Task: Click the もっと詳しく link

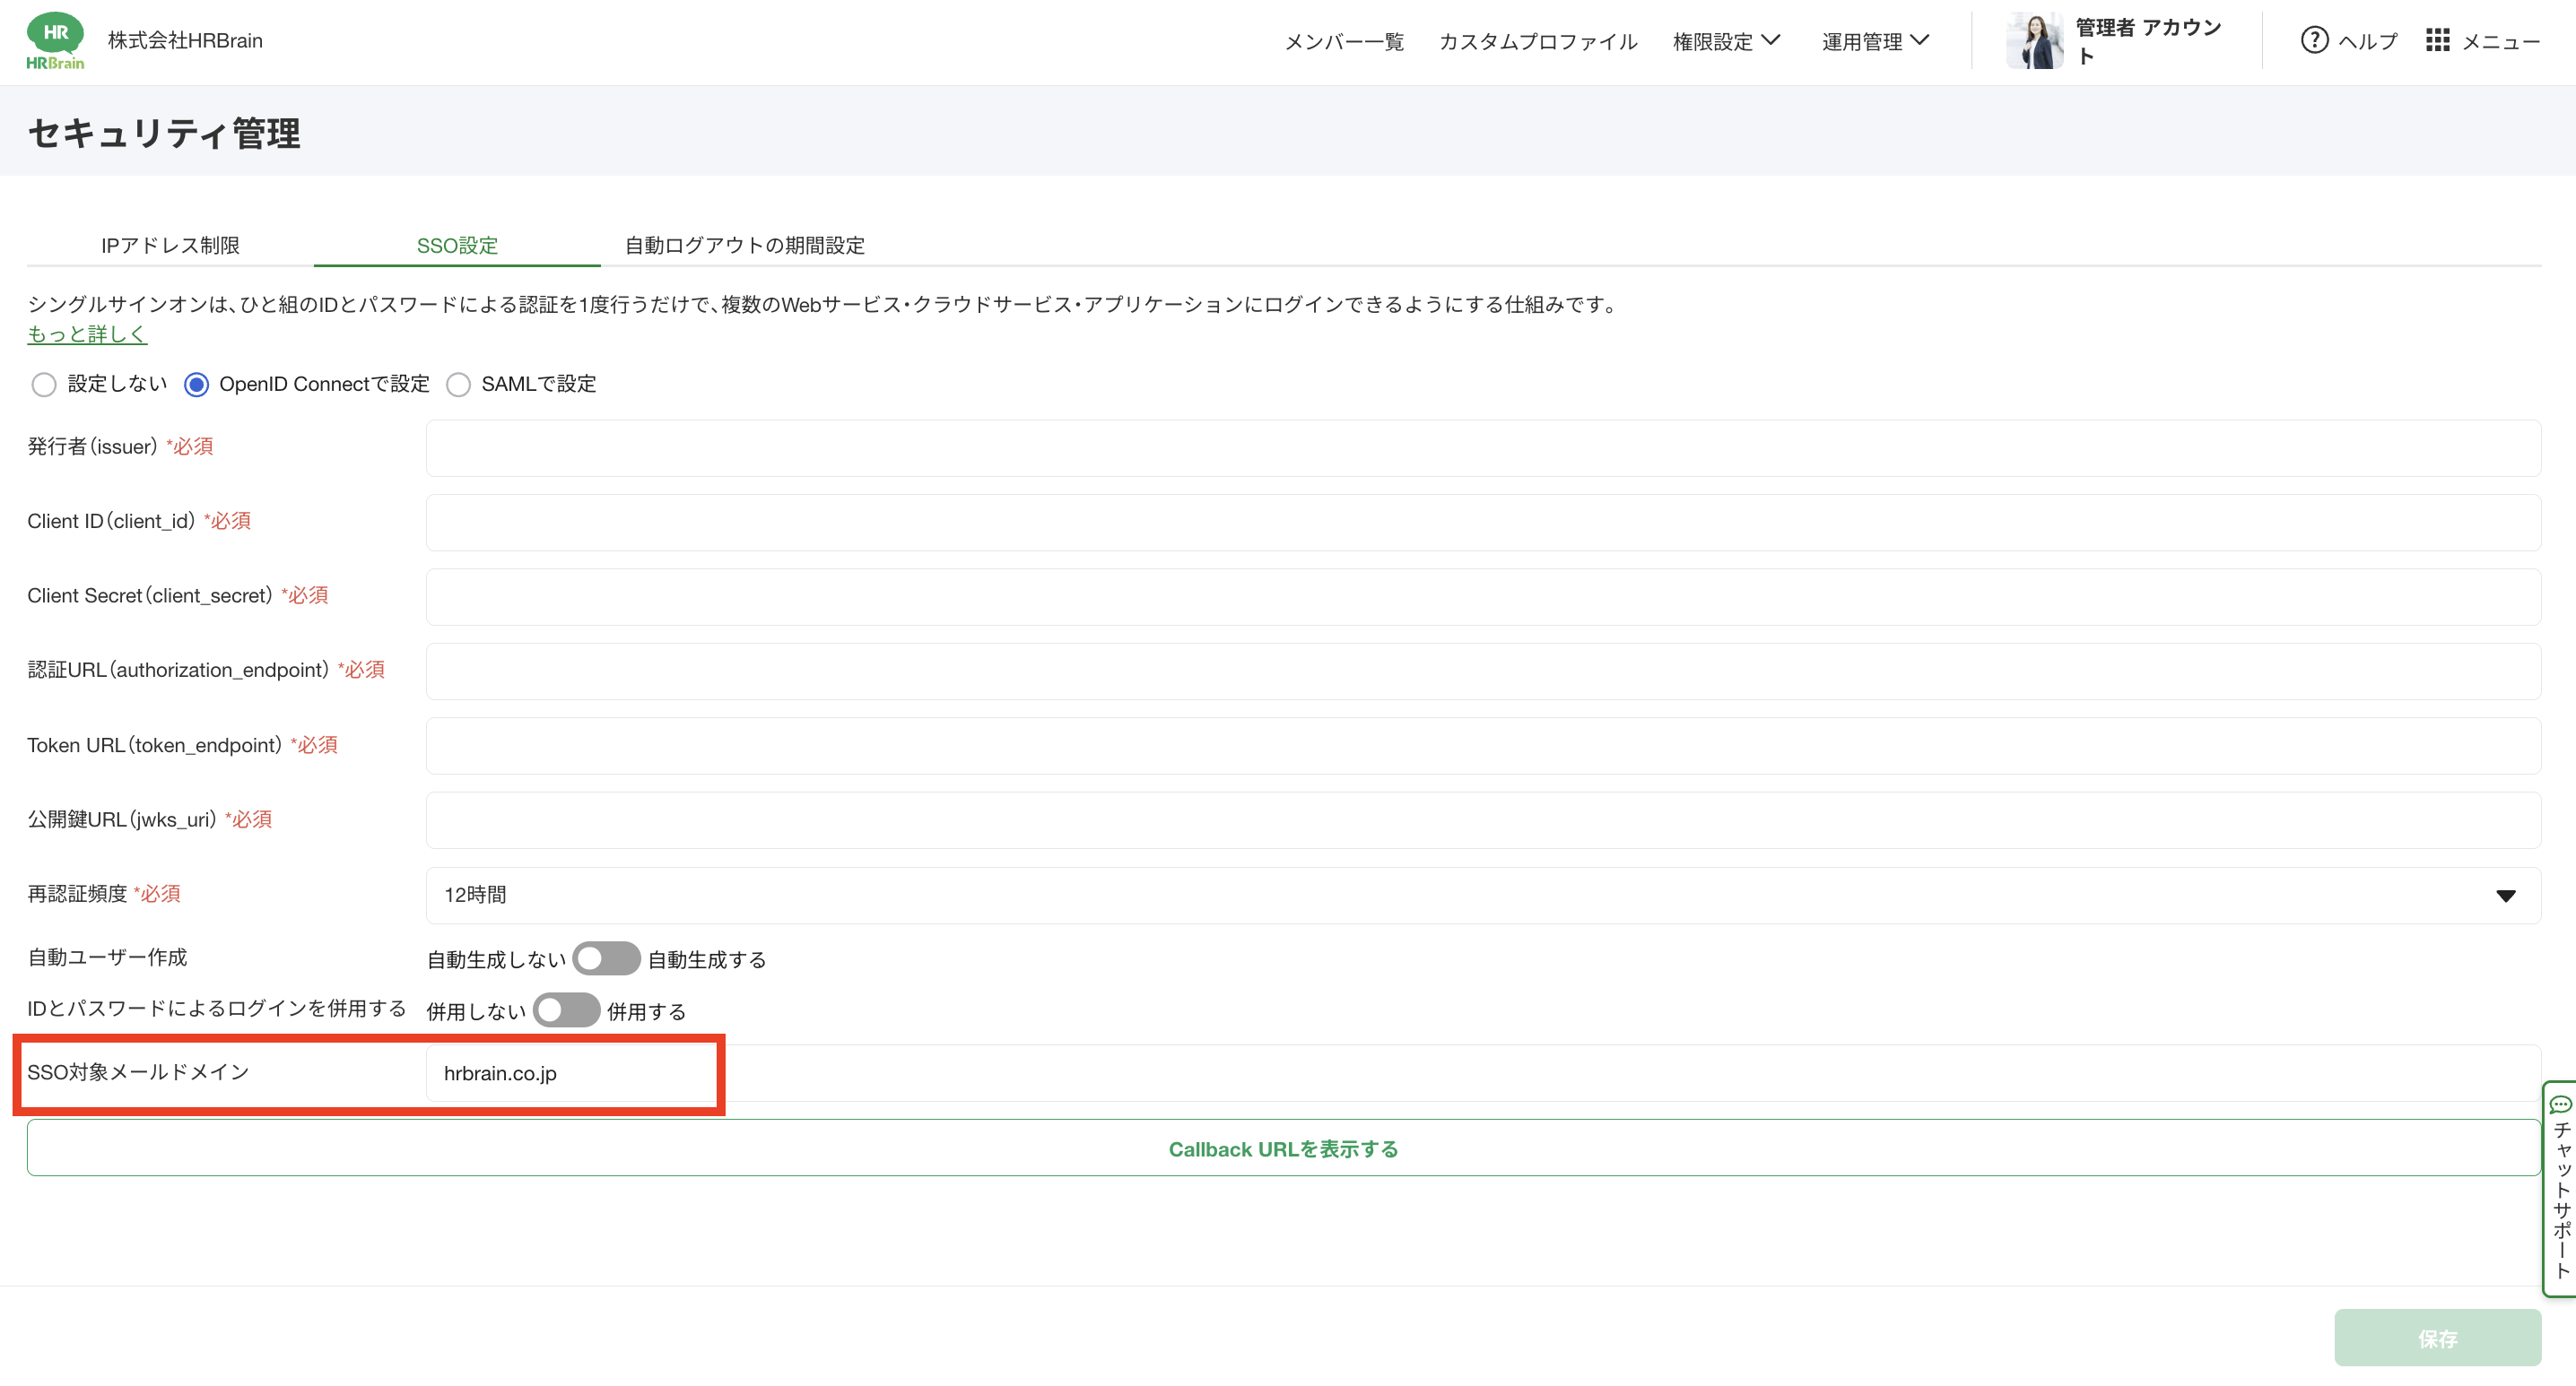Action: (x=87, y=334)
